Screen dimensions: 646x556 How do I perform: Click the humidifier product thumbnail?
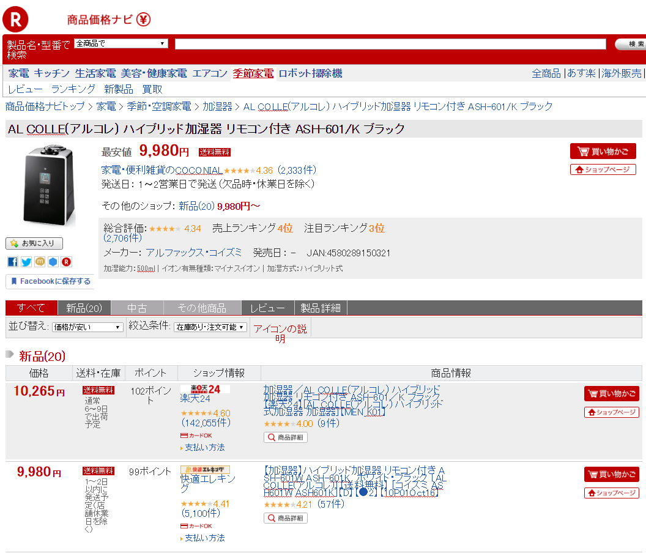[49, 185]
